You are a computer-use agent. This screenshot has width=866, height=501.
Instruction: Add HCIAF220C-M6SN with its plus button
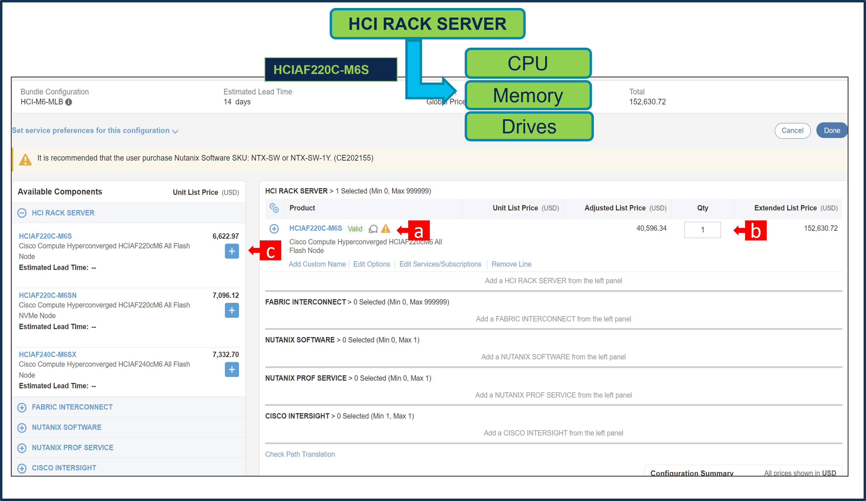pos(232,310)
